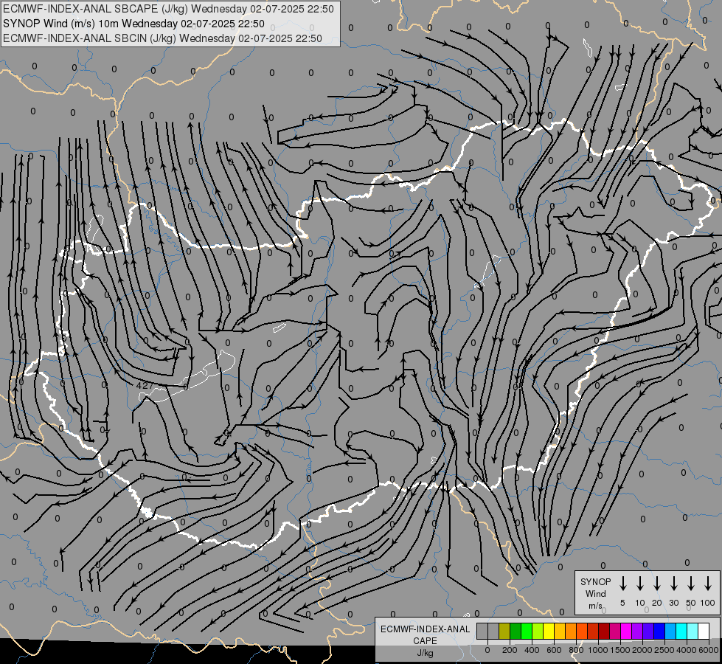Click the 100 label in the wind legend
Viewport: 722px width, 664px height.
coord(708,603)
